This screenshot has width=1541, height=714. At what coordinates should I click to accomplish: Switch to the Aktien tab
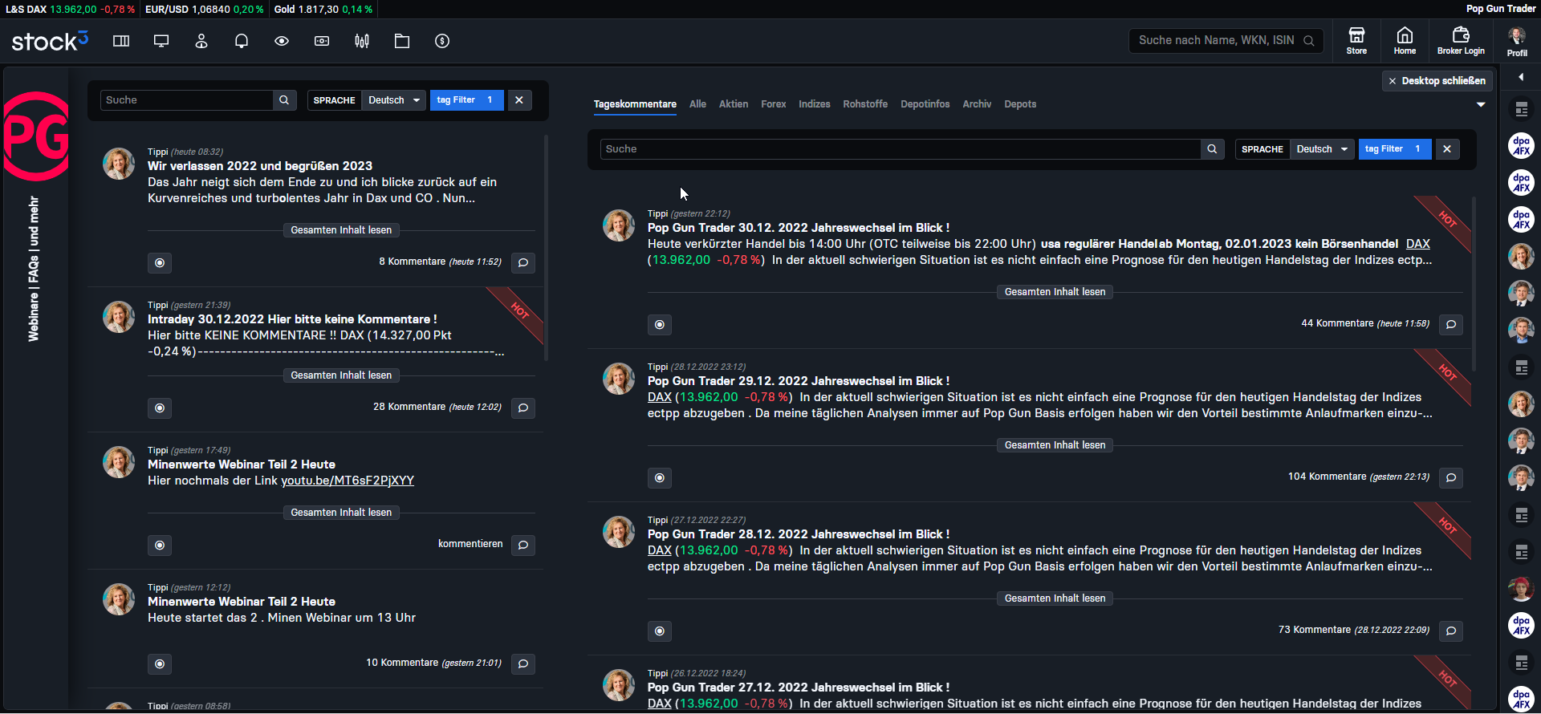tap(734, 104)
